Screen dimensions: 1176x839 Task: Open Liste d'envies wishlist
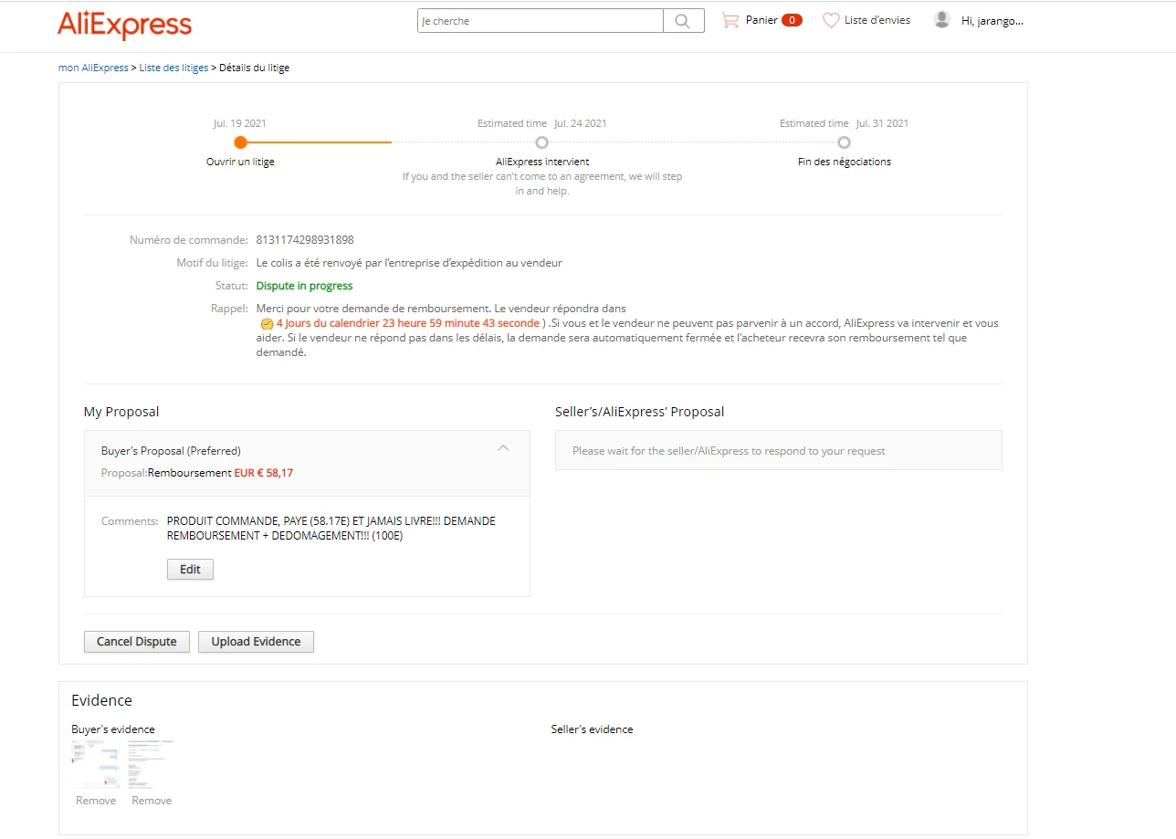tap(877, 20)
